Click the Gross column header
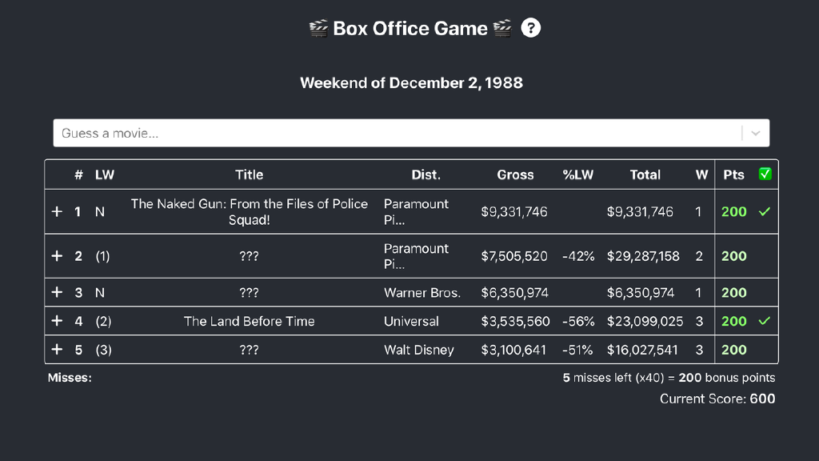Image resolution: width=819 pixels, height=461 pixels. (515, 174)
